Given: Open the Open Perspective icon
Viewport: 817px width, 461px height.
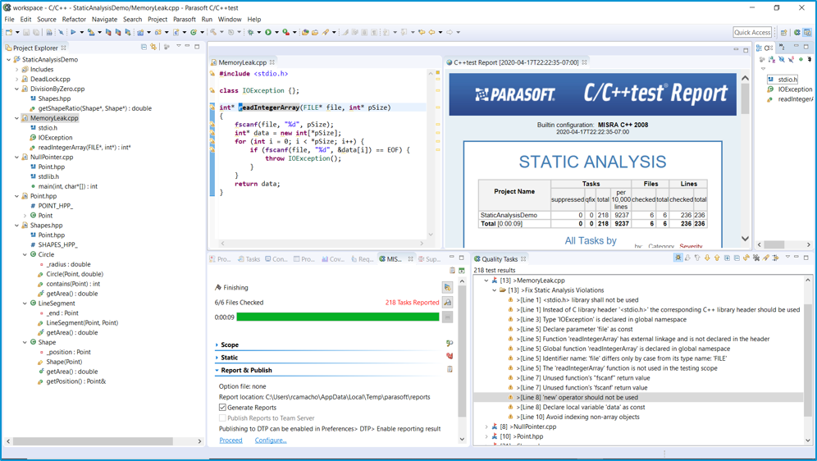Looking at the screenshot, I should coord(783,32).
